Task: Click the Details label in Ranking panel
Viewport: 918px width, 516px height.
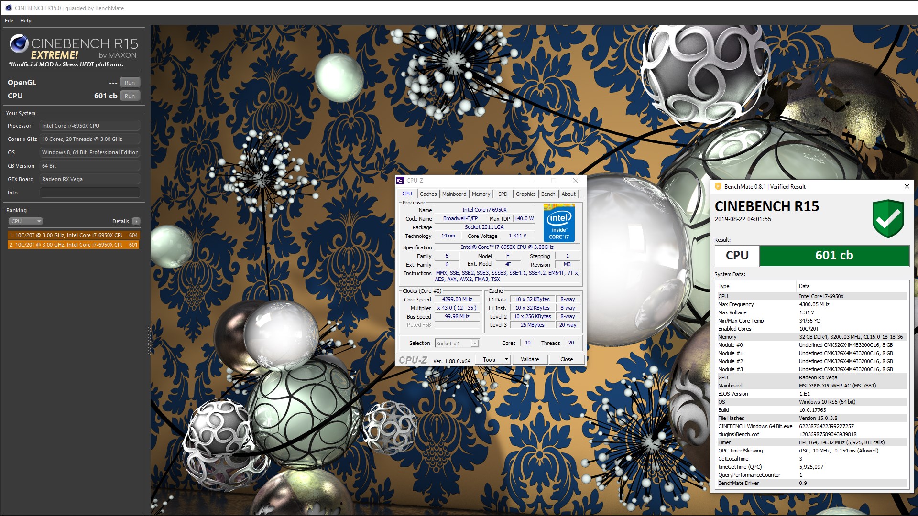Action: point(120,221)
